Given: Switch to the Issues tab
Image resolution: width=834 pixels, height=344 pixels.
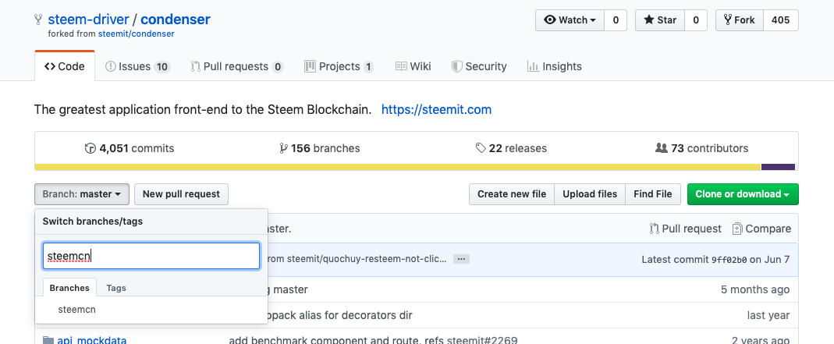Looking at the screenshot, I should pyautogui.click(x=138, y=66).
